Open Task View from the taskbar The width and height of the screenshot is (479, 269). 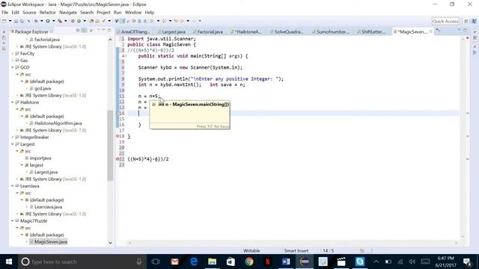(x=156, y=262)
